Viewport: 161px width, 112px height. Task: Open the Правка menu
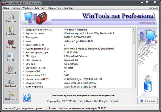(16, 8)
